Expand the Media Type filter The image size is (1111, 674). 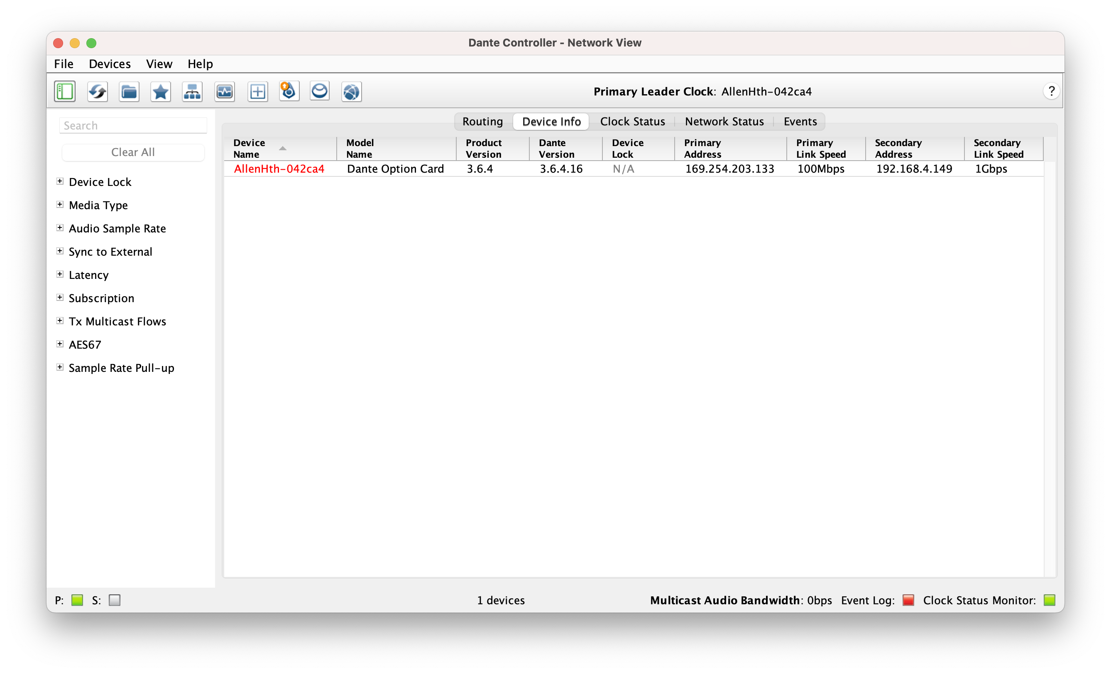tap(59, 205)
